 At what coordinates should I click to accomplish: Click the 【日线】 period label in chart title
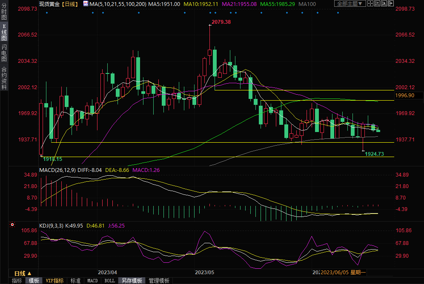69,4
